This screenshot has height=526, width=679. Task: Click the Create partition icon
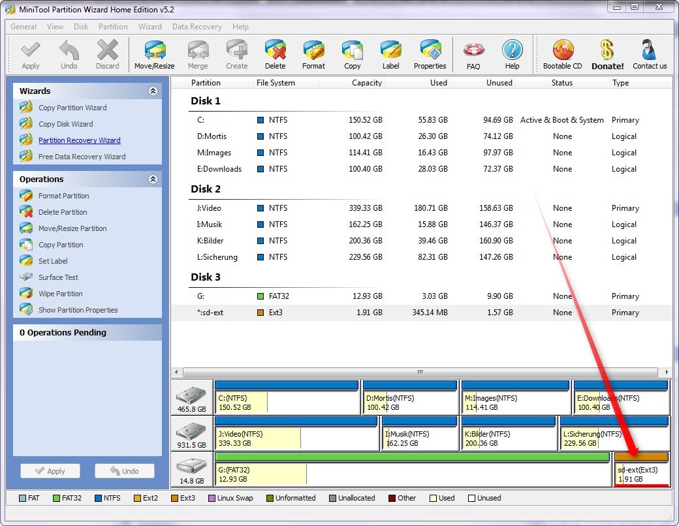tap(236, 55)
